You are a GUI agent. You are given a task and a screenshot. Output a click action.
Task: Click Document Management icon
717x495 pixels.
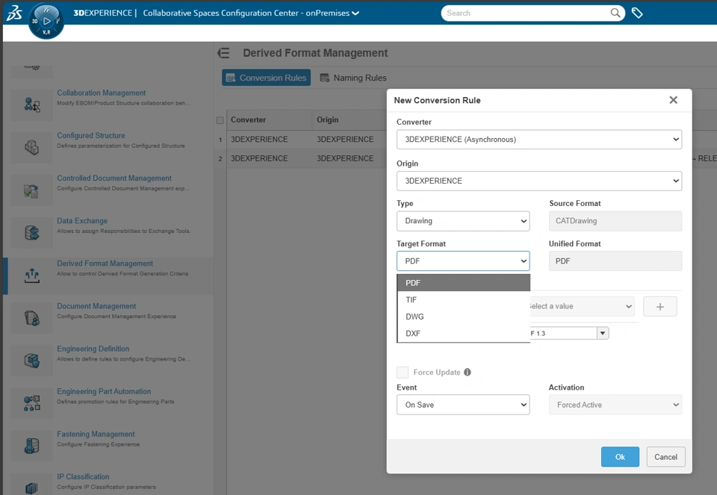(x=31, y=317)
